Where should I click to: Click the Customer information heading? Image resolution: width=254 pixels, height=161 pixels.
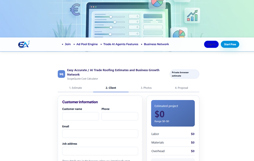pyautogui.click(x=80, y=102)
